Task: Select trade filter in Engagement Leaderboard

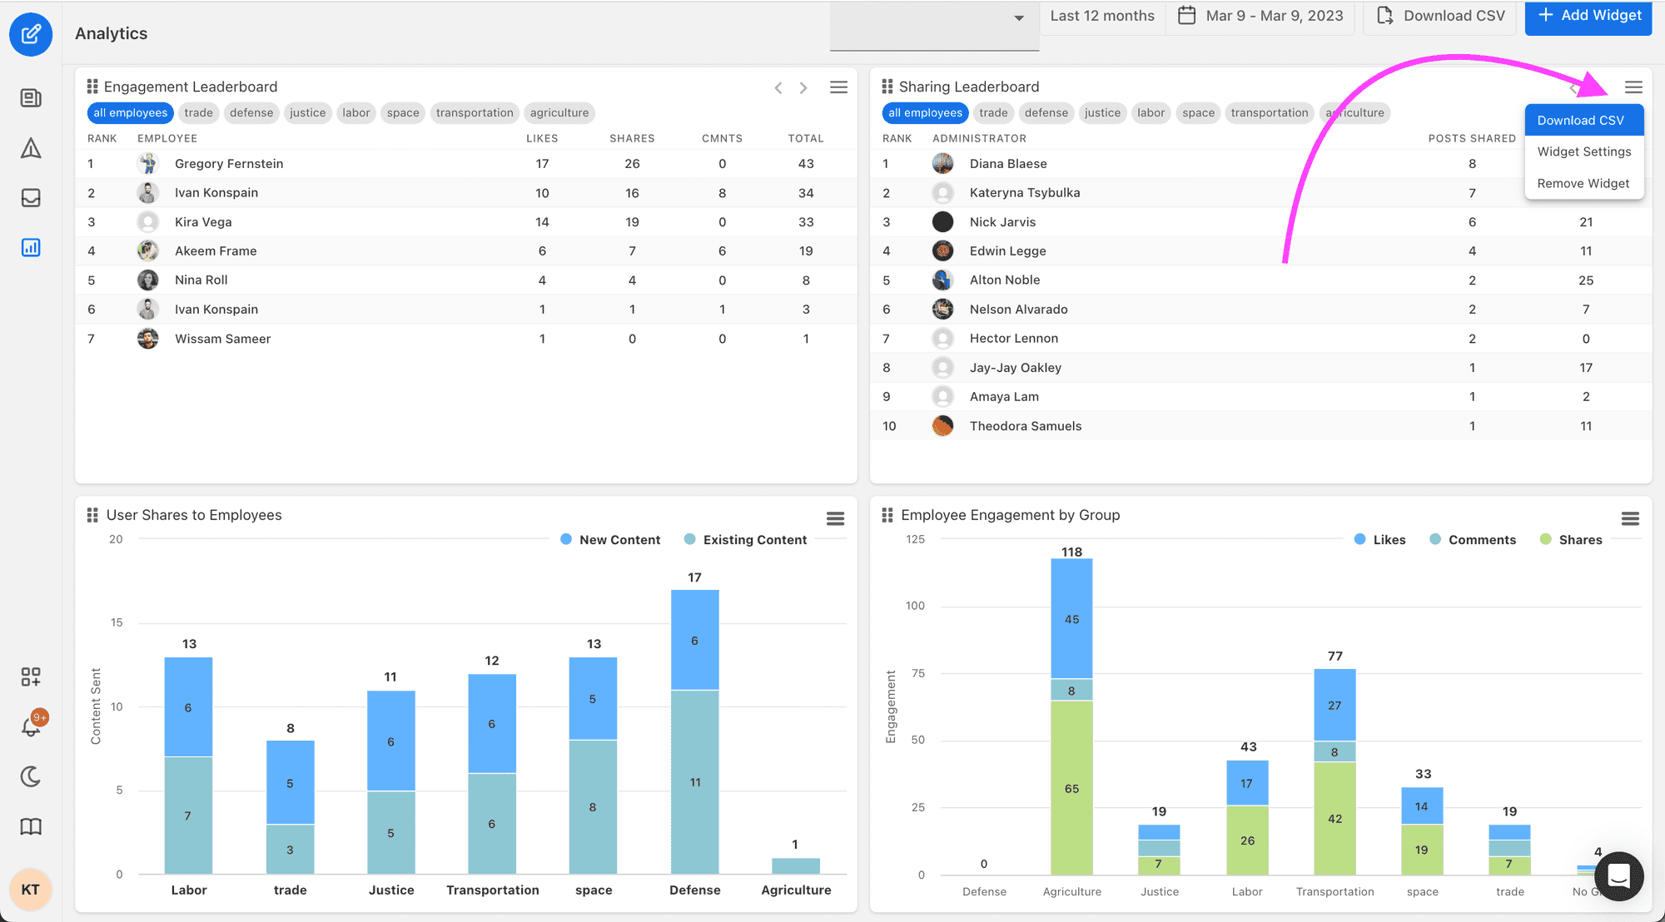Action: [x=198, y=112]
